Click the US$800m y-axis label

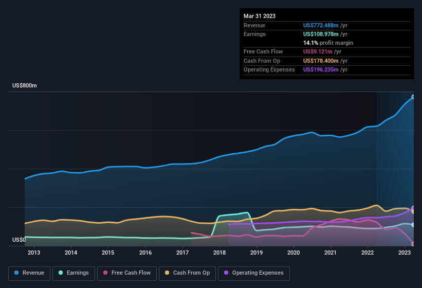(25, 85)
